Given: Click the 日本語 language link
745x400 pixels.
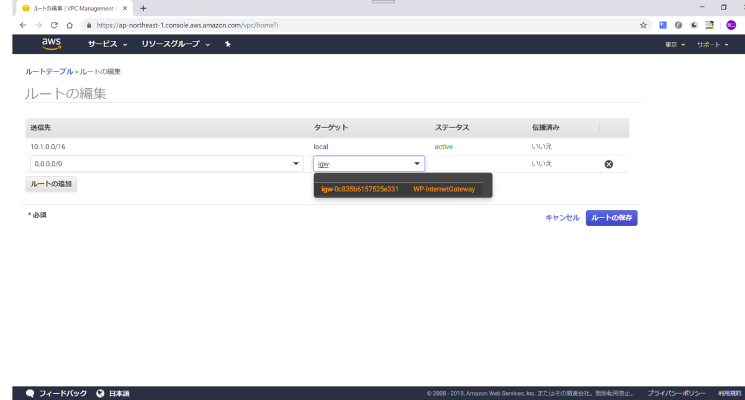Looking at the screenshot, I should coord(119,394).
